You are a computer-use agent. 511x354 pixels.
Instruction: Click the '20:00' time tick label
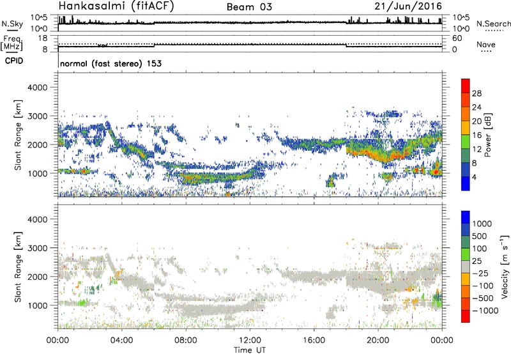coord(378,341)
